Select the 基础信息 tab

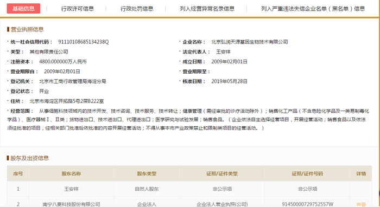(23, 9)
